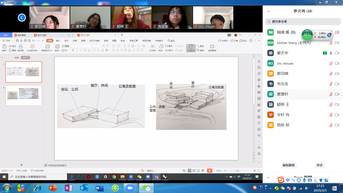Switch to 大纲 outline view toggle
The width and height of the screenshot is (343, 193).
pyautogui.click(x=16, y=58)
